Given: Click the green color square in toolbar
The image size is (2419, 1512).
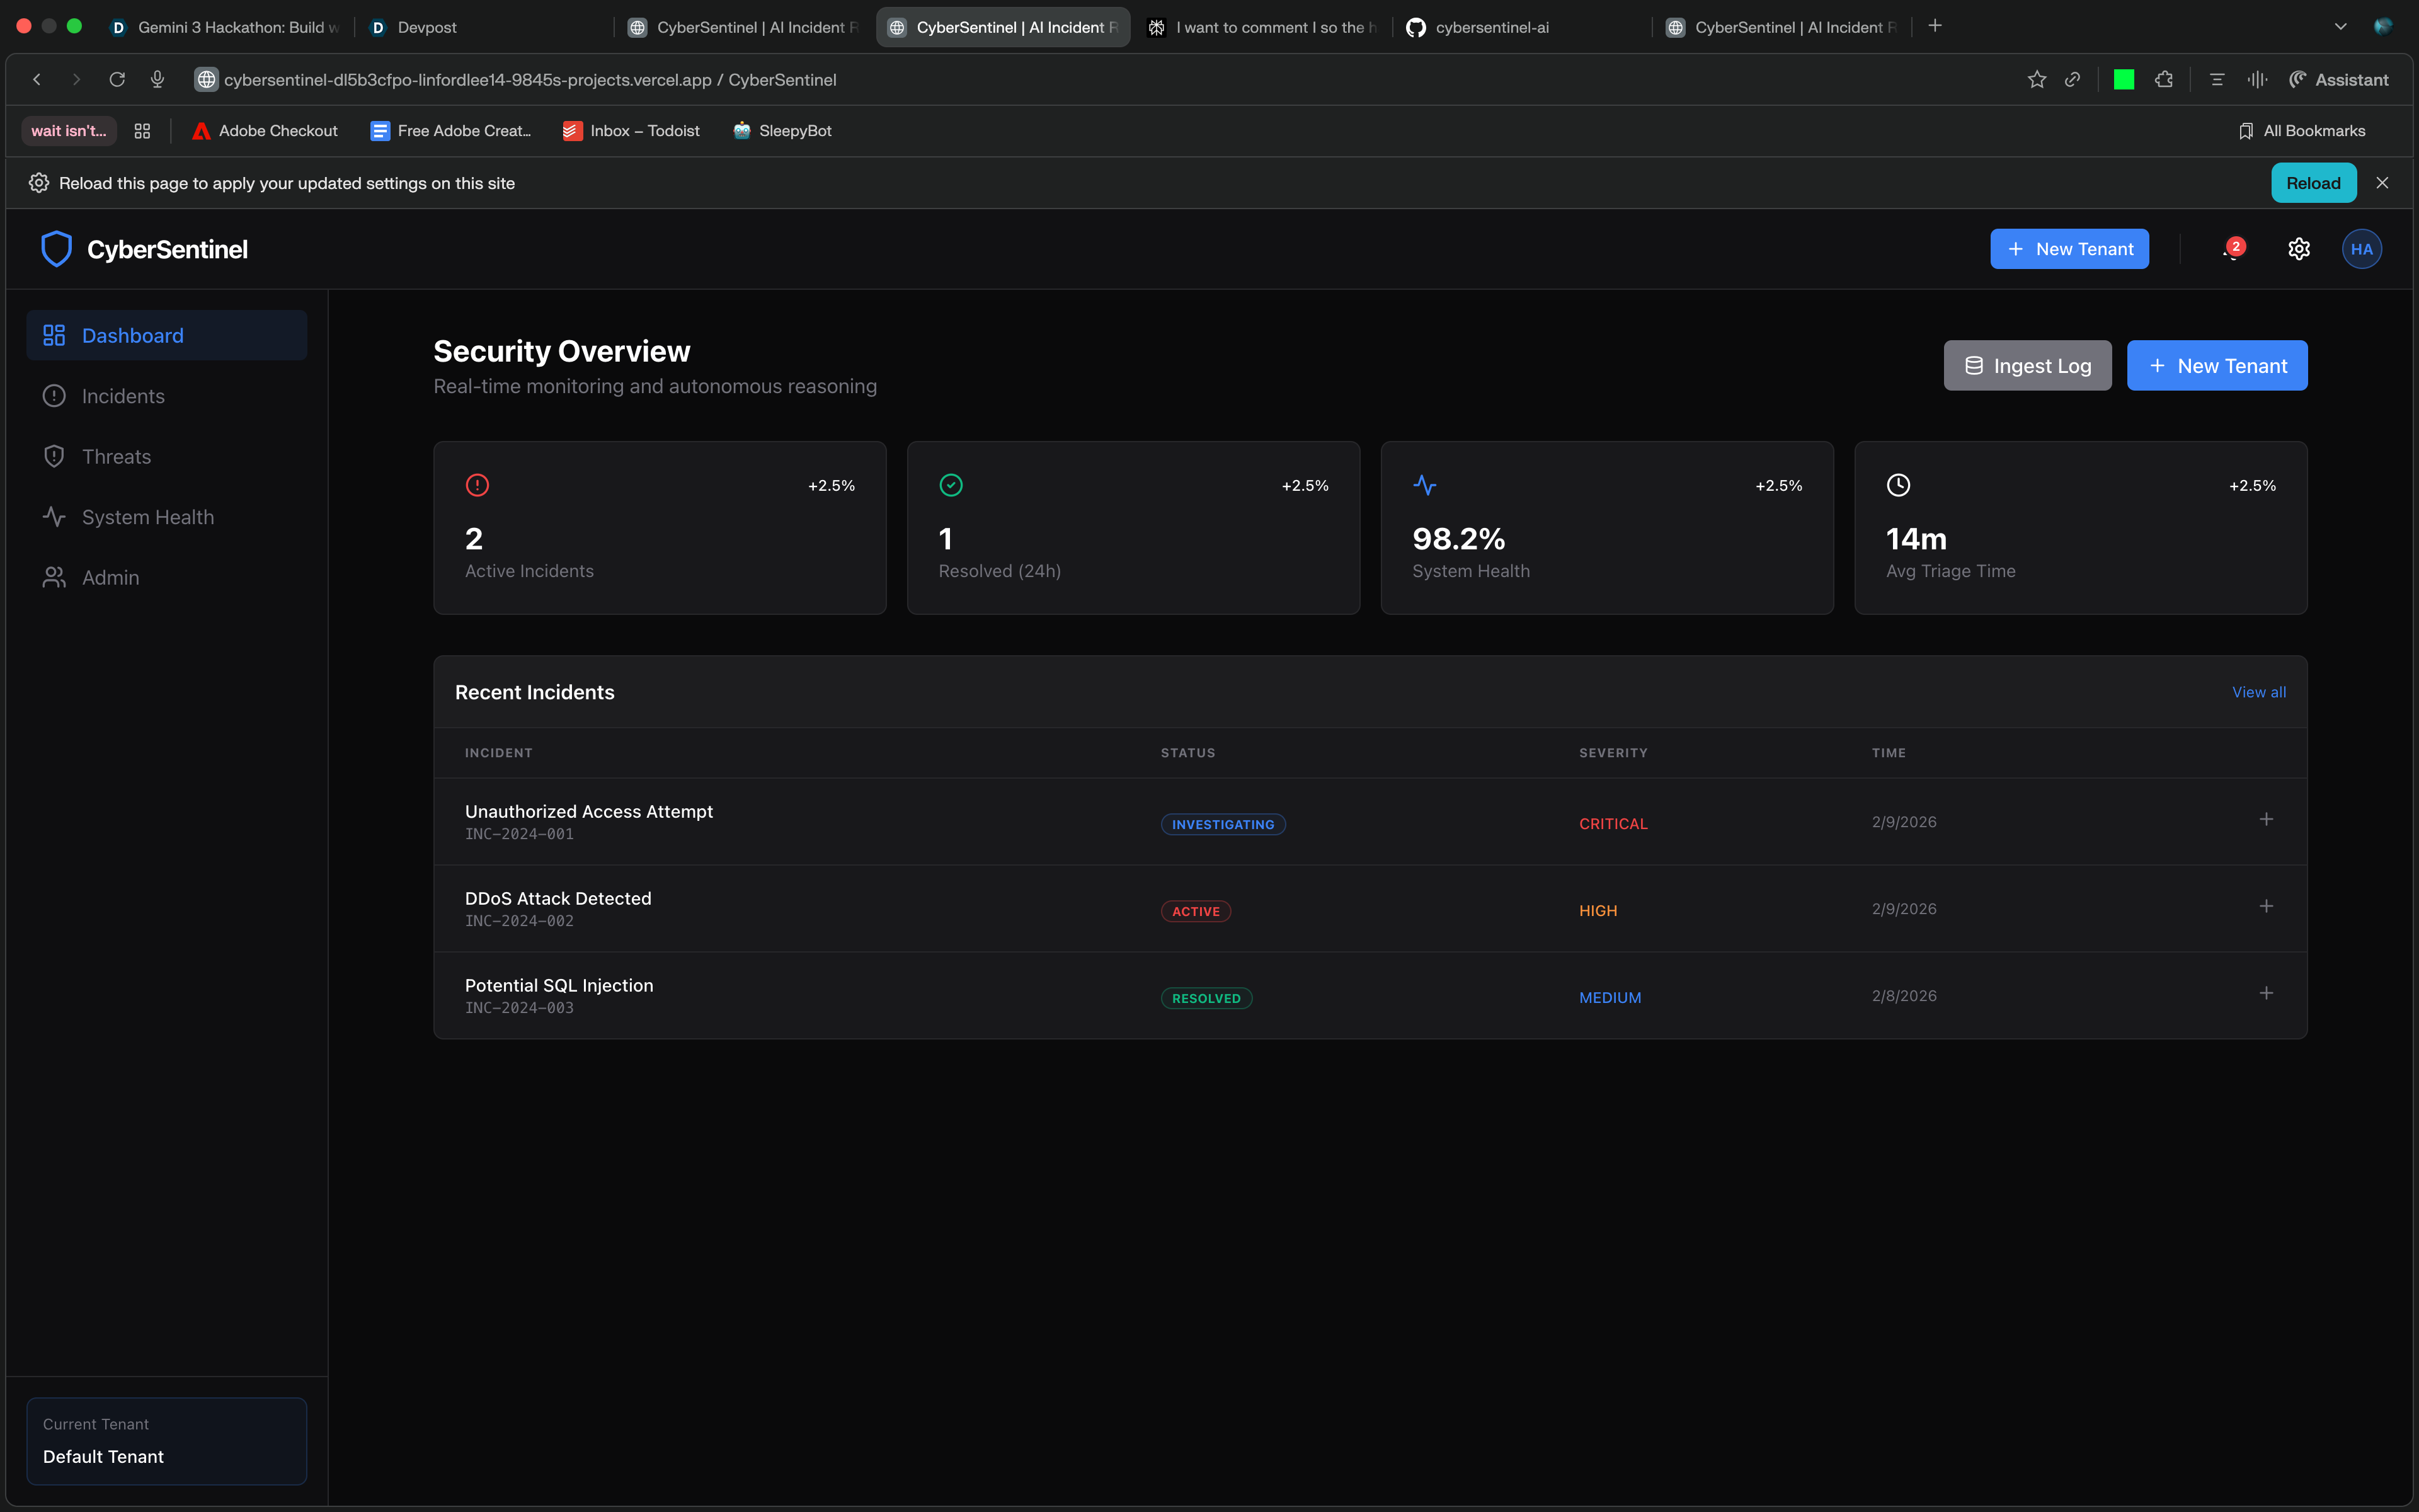Looking at the screenshot, I should pyautogui.click(x=2123, y=80).
